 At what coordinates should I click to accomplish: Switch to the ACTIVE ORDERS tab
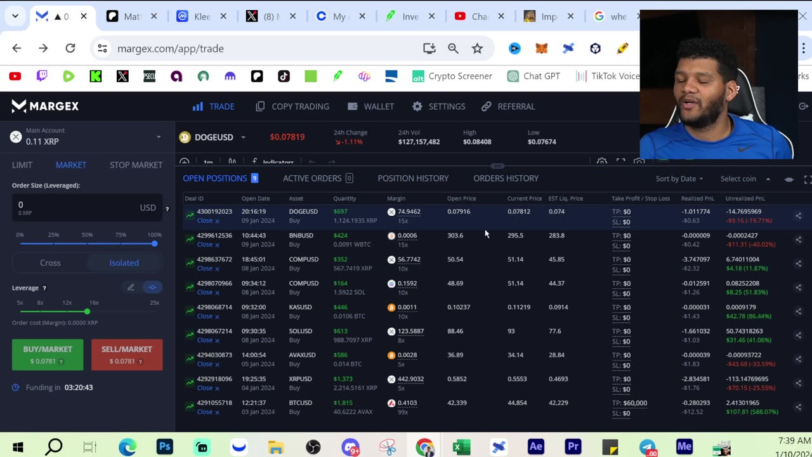318,178
